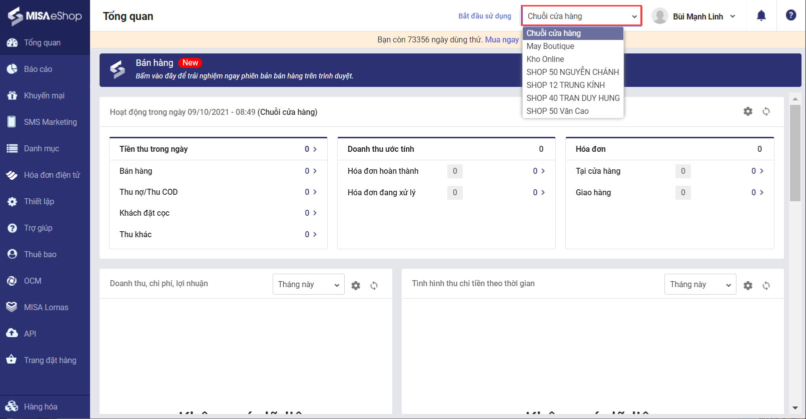Open settings gear of Doanh thu, chi phí panel
This screenshot has height=419, width=806.
pyautogui.click(x=356, y=286)
